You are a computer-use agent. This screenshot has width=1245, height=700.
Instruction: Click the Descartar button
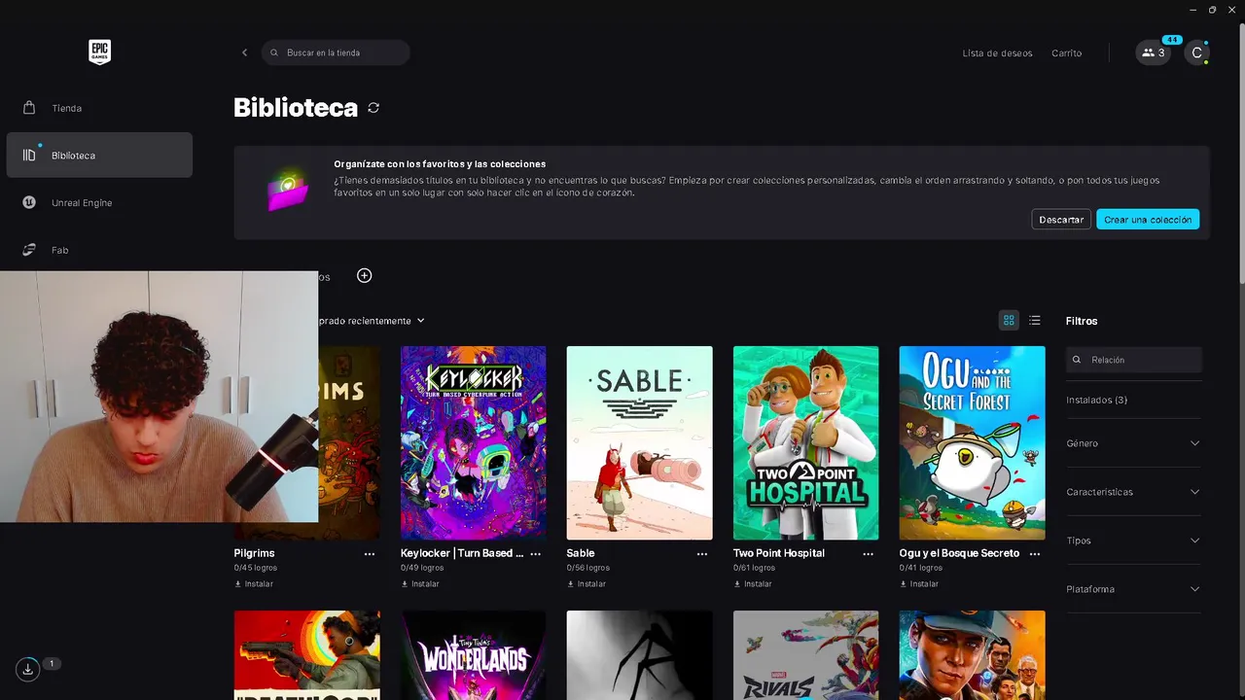pyautogui.click(x=1061, y=220)
